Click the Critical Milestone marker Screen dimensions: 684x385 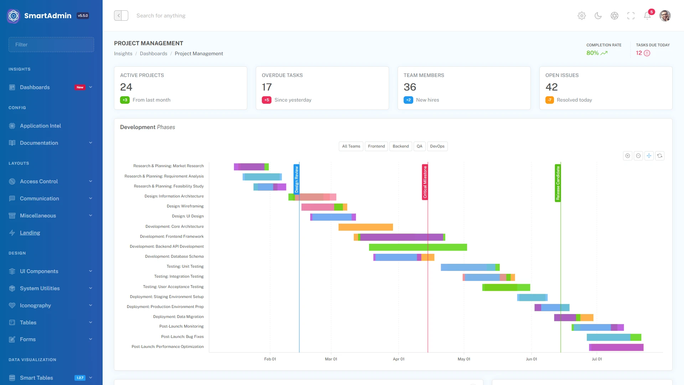(x=425, y=182)
